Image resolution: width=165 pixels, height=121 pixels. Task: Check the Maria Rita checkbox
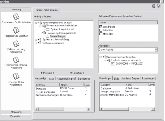[x=101, y=34]
